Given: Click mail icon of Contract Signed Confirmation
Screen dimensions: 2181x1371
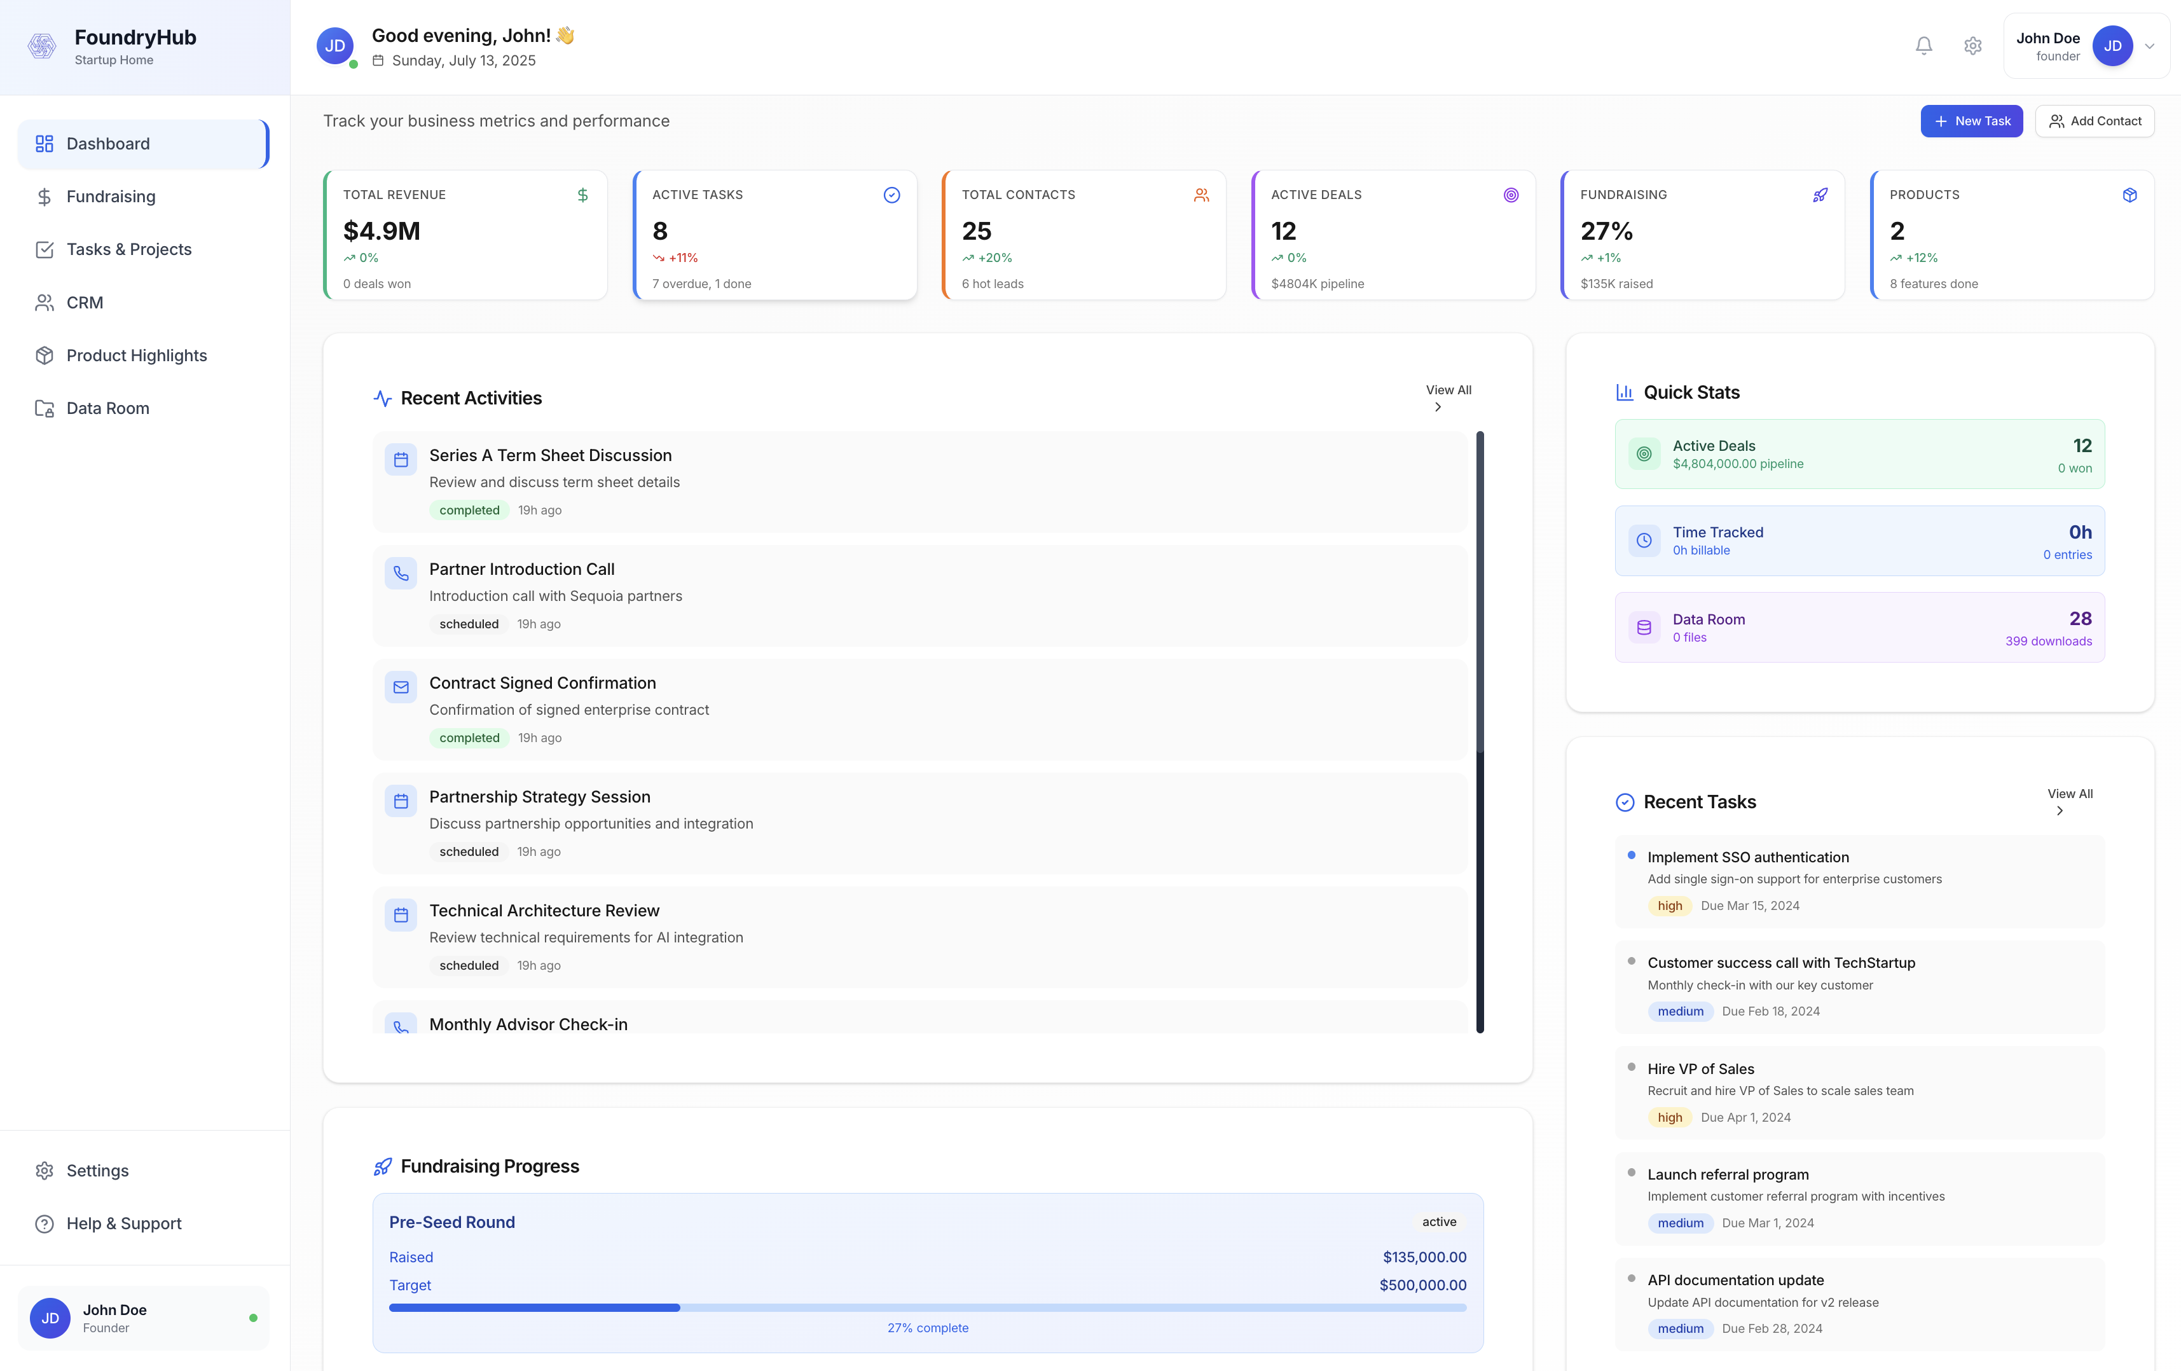Looking at the screenshot, I should pos(401,687).
